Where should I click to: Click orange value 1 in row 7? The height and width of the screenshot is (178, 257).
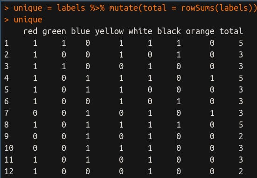pos(212,113)
